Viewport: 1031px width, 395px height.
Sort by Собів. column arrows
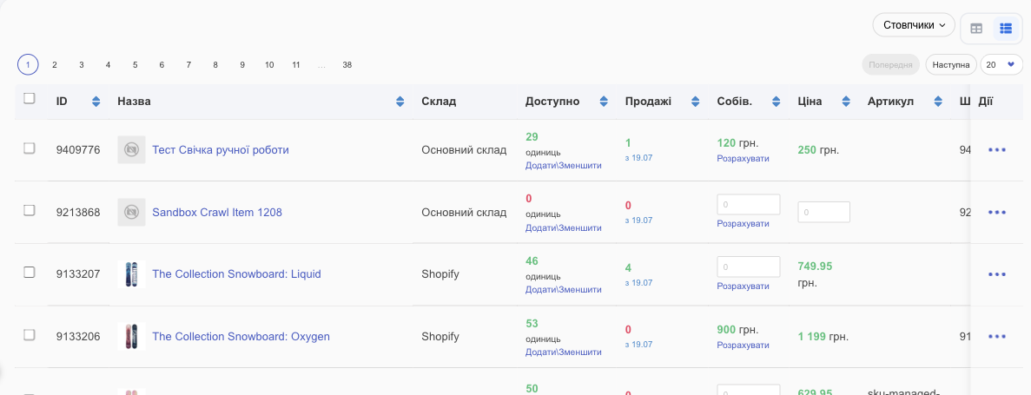pyautogui.click(x=776, y=102)
